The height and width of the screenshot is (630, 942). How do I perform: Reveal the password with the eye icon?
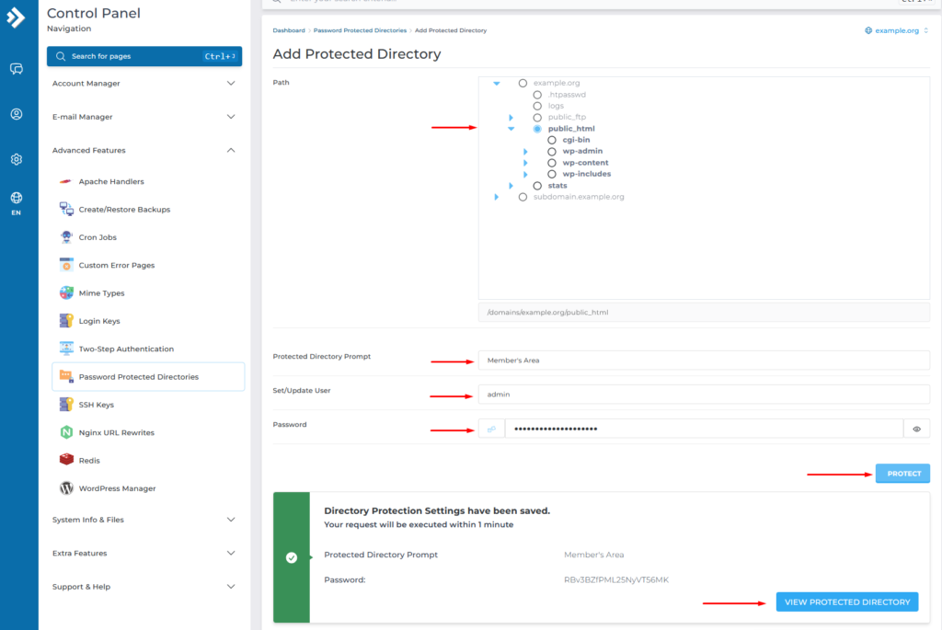click(916, 427)
